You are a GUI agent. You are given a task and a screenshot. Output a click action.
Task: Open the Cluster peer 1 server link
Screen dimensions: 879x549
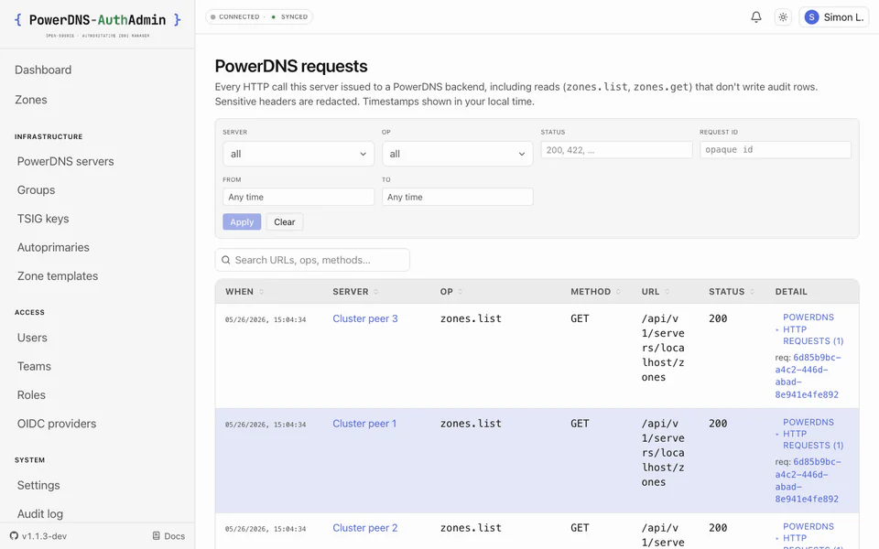[x=364, y=424]
